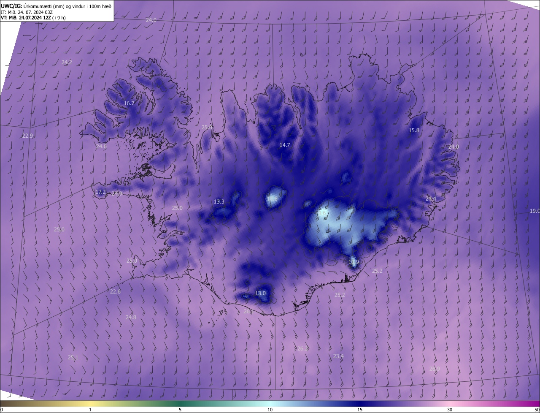Click the 24.9 value label
Image resolution: width=540 pixels, height=413 pixels.
(117, 193)
